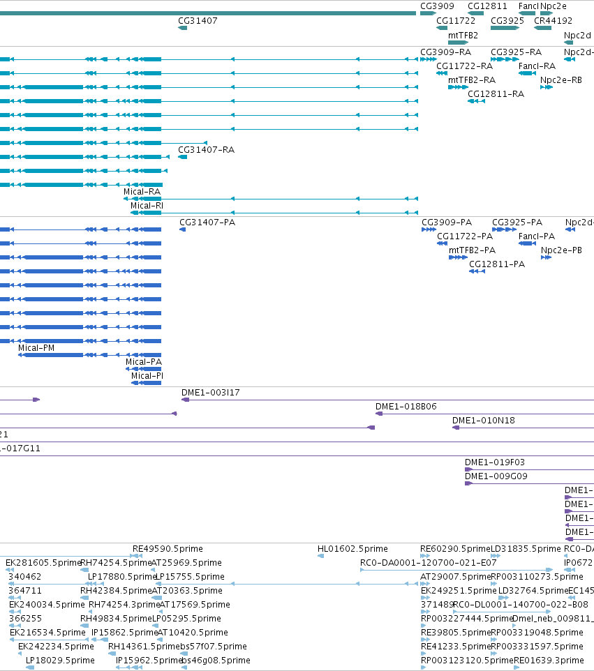Screen dimensions: 594x671
Task: Select the CG3925-PA protein label
Action: click(517, 222)
